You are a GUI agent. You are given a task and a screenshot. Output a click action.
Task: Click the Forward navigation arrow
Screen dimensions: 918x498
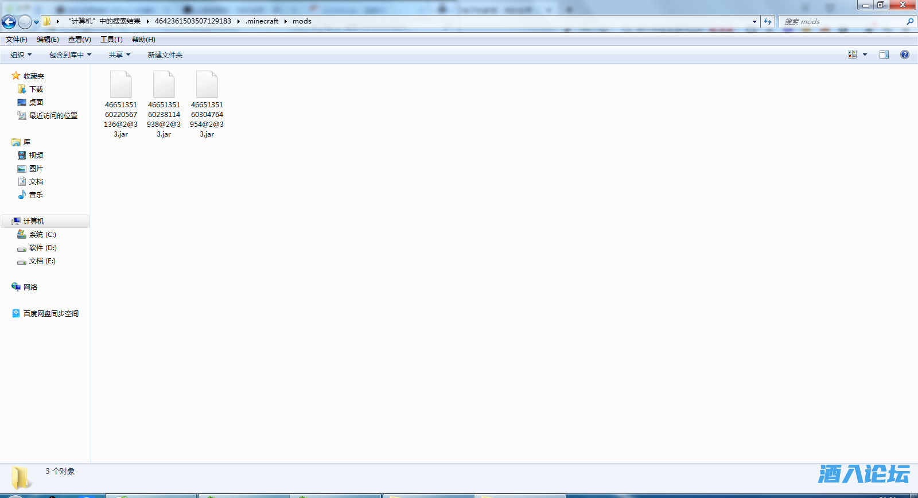coord(25,22)
